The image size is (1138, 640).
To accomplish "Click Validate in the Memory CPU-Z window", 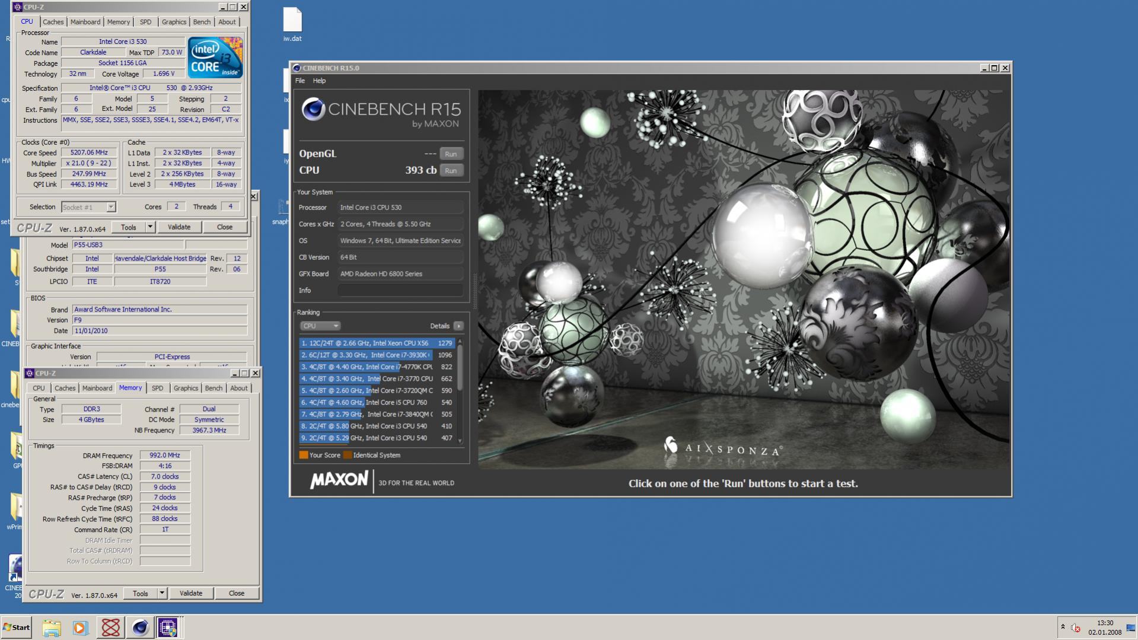I will click(191, 593).
